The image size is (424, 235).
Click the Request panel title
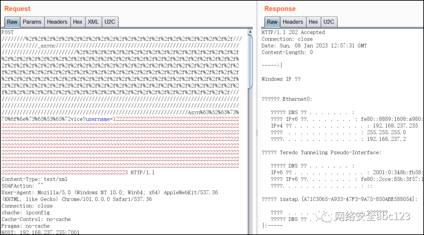[x=17, y=9]
